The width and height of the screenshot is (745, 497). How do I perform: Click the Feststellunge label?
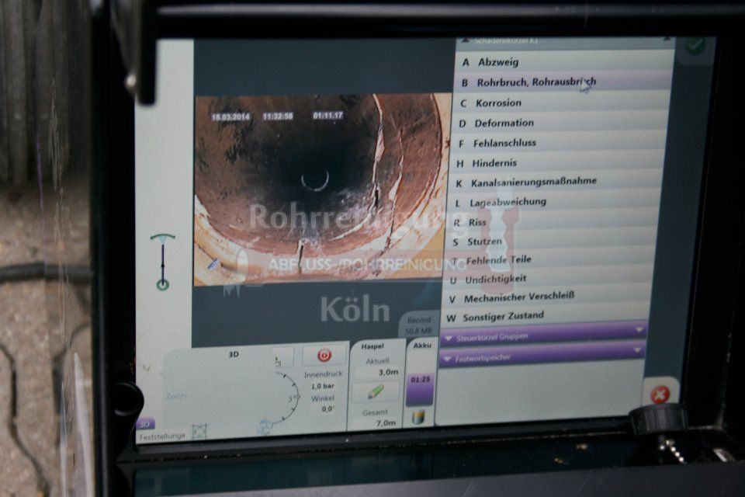162,436
